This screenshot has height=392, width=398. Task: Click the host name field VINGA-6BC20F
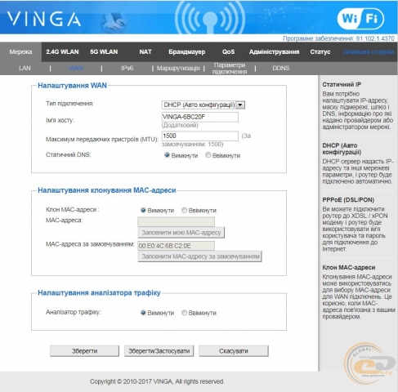(200, 117)
